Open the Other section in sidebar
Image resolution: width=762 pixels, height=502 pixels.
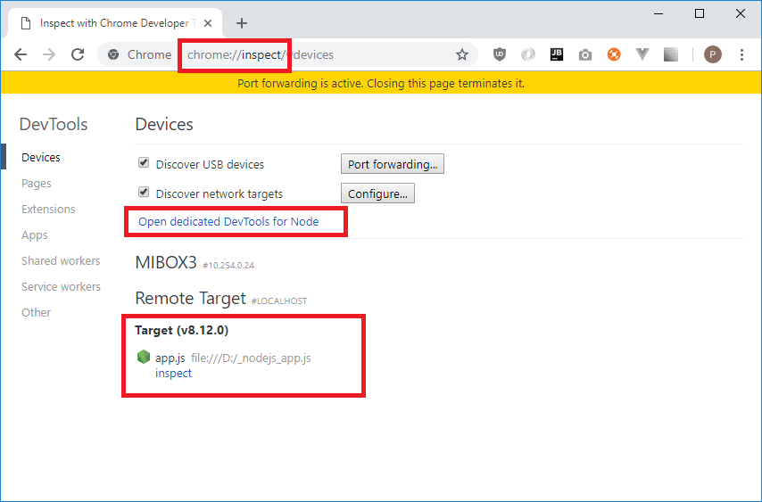pyautogui.click(x=36, y=313)
